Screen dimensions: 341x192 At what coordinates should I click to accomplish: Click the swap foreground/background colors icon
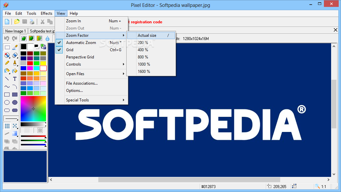pos(43,46)
